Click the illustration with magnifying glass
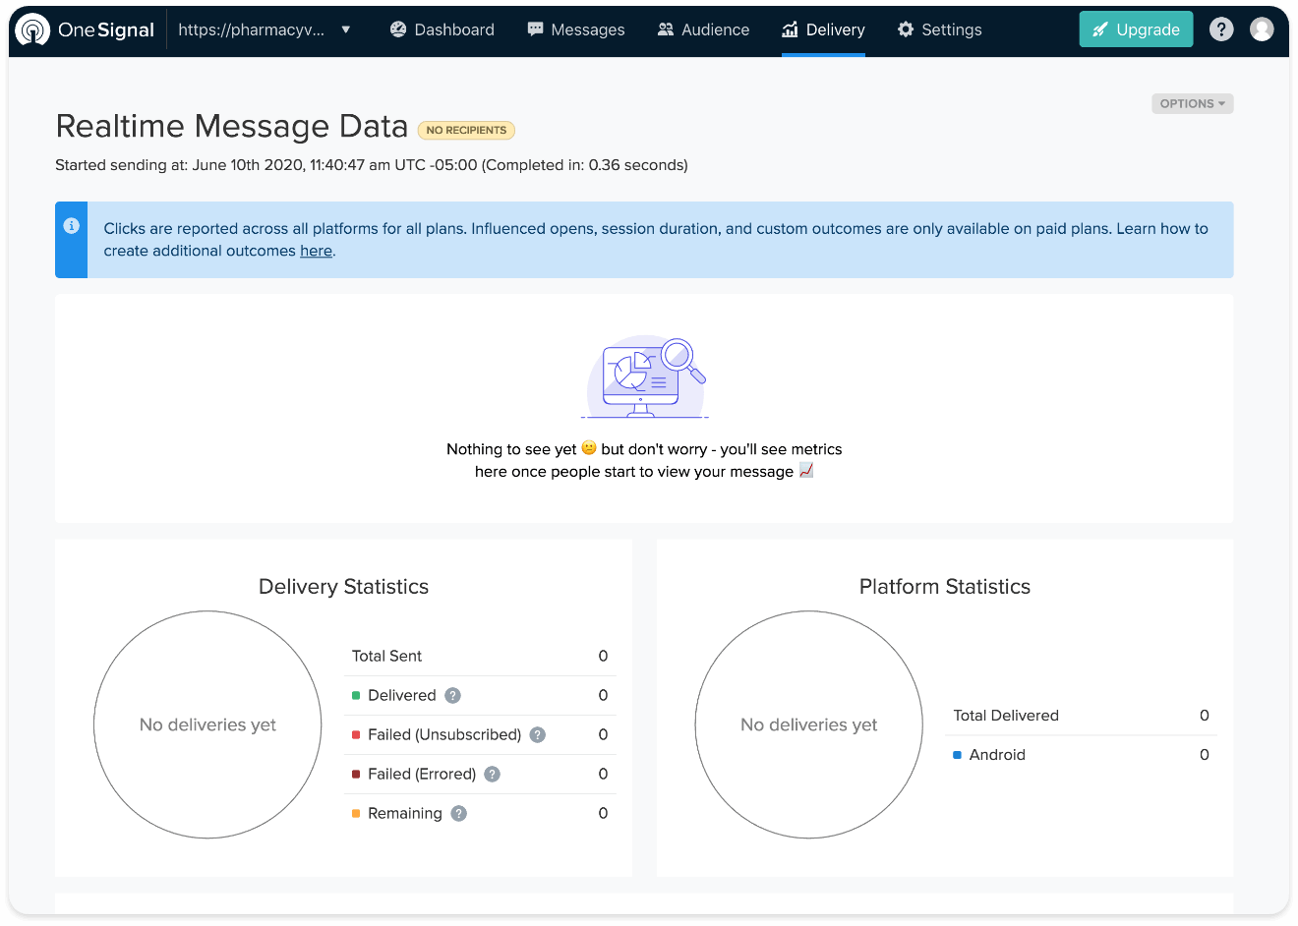This screenshot has height=926, width=1298. pos(645,378)
